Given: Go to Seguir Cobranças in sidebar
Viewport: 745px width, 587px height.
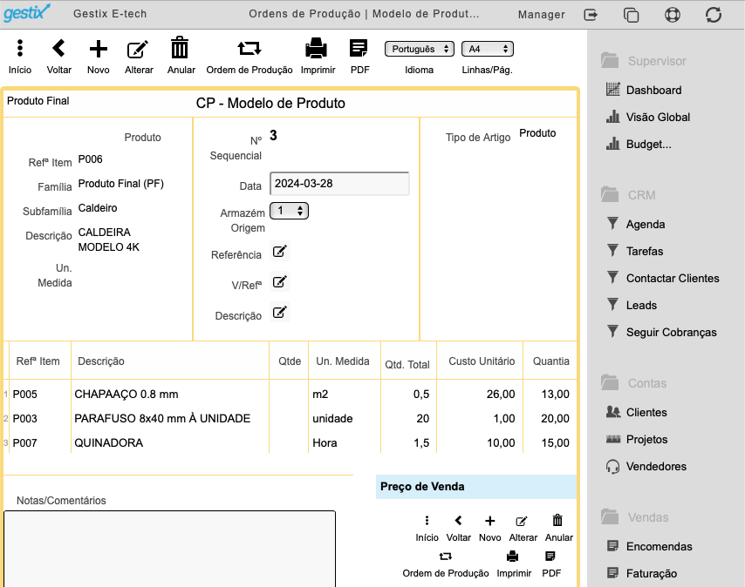Looking at the screenshot, I should (661, 332).
